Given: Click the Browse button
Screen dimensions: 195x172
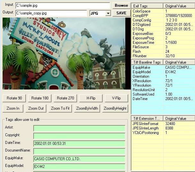Looking at the screenshot, I should [121, 5].
